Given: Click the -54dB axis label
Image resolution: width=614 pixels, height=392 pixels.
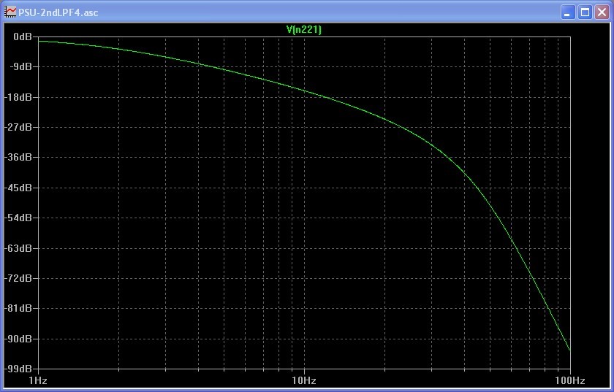Looking at the screenshot, I should (18, 218).
